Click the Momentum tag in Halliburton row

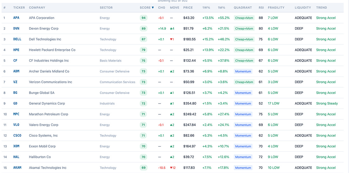pos(243,157)
